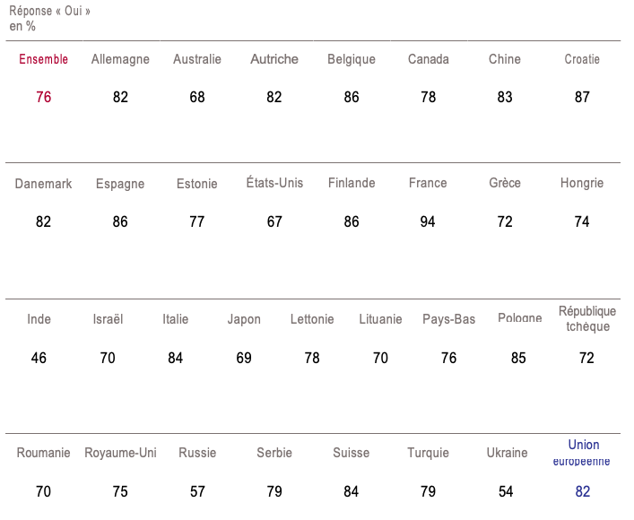Viewport: 634px width, 520px height.
Task: Click the value 87 under Croatie
Action: click(582, 97)
